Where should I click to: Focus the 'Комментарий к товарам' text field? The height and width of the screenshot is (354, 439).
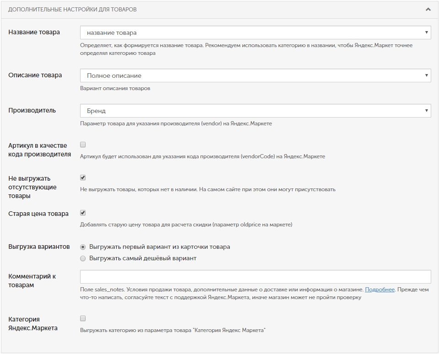point(255,277)
